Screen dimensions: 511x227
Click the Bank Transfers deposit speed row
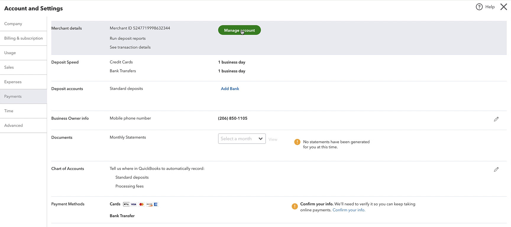click(x=123, y=71)
